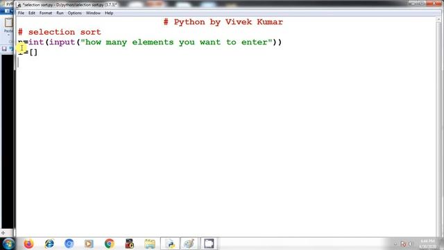The image size is (444, 250).
Task: Open the media player taskbar icon
Action: 89,244
